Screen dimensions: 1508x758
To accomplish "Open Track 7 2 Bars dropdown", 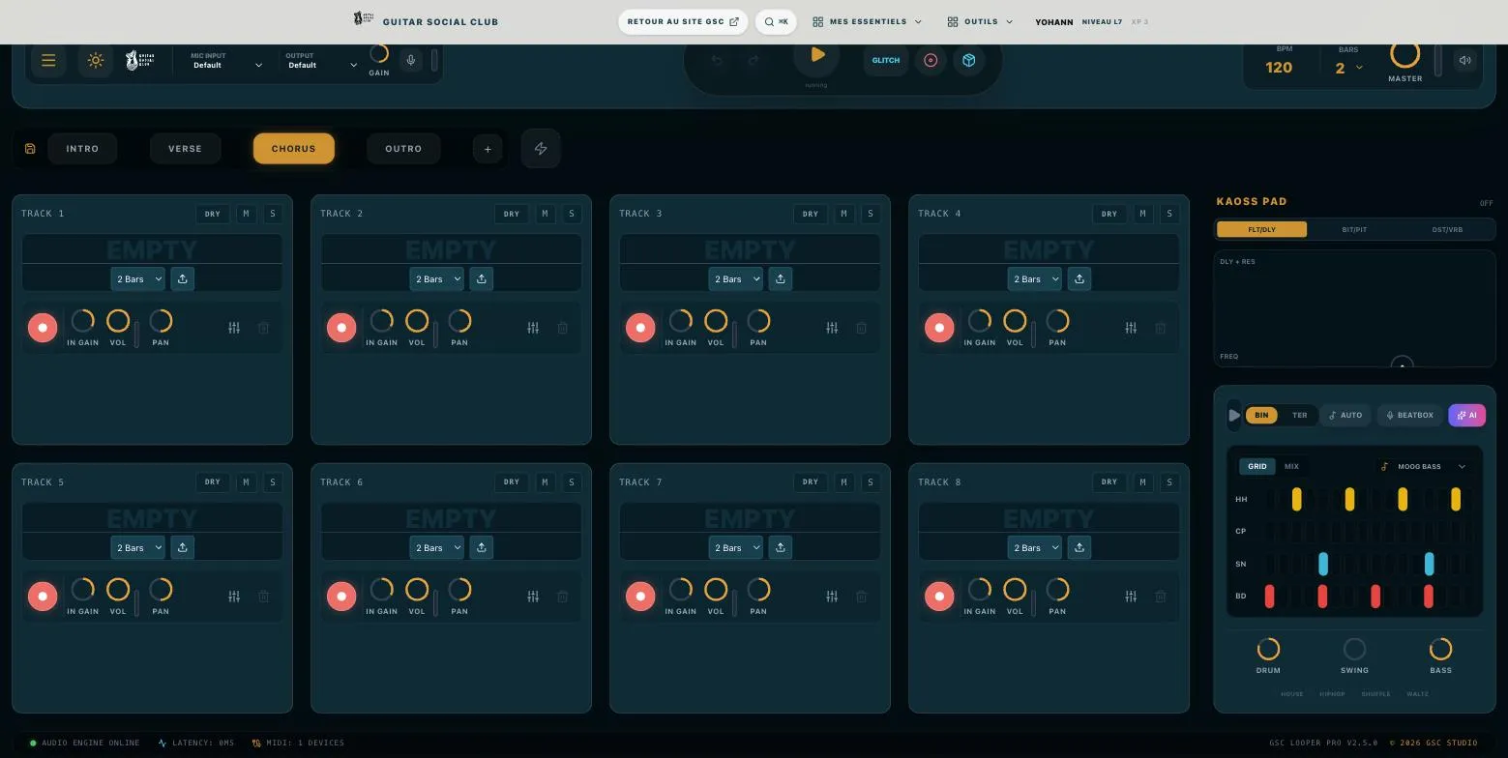I will pos(735,547).
